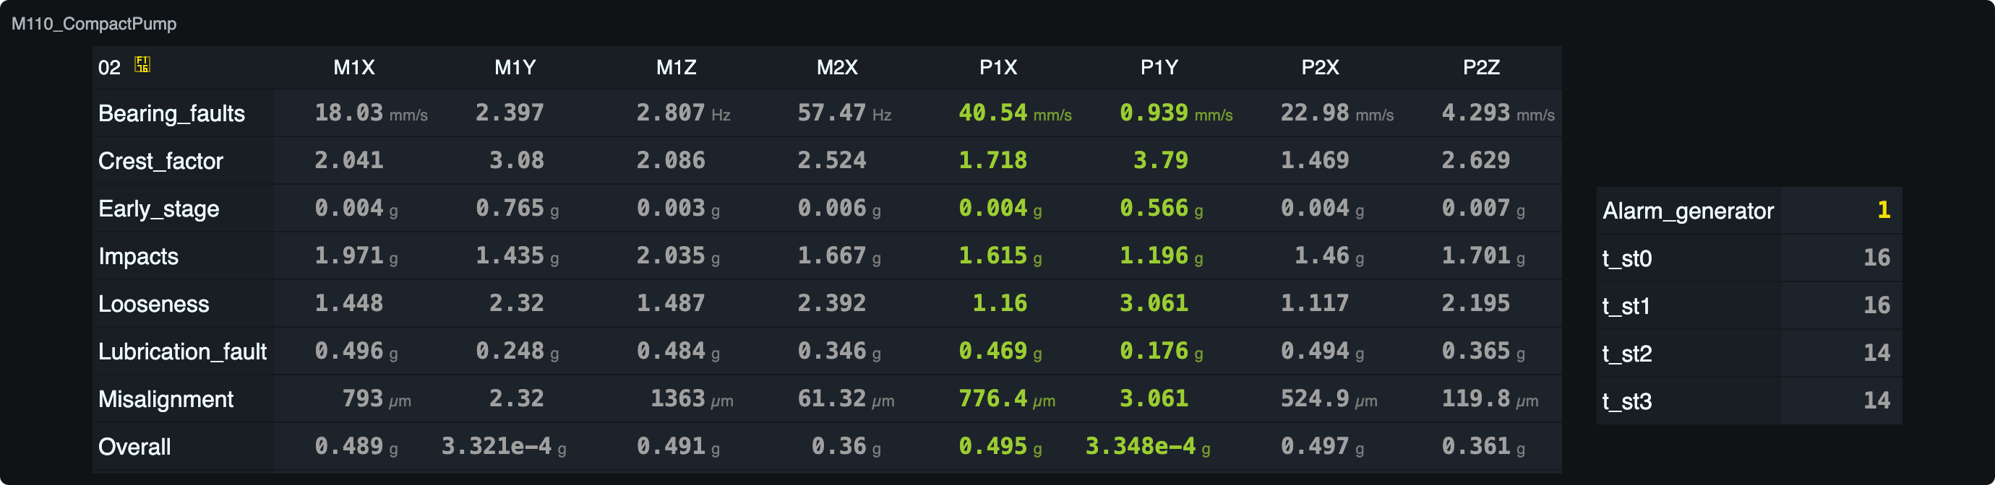This screenshot has height=485, width=1995.
Task: Click the t_st3 value 14
Action: coord(1877,401)
